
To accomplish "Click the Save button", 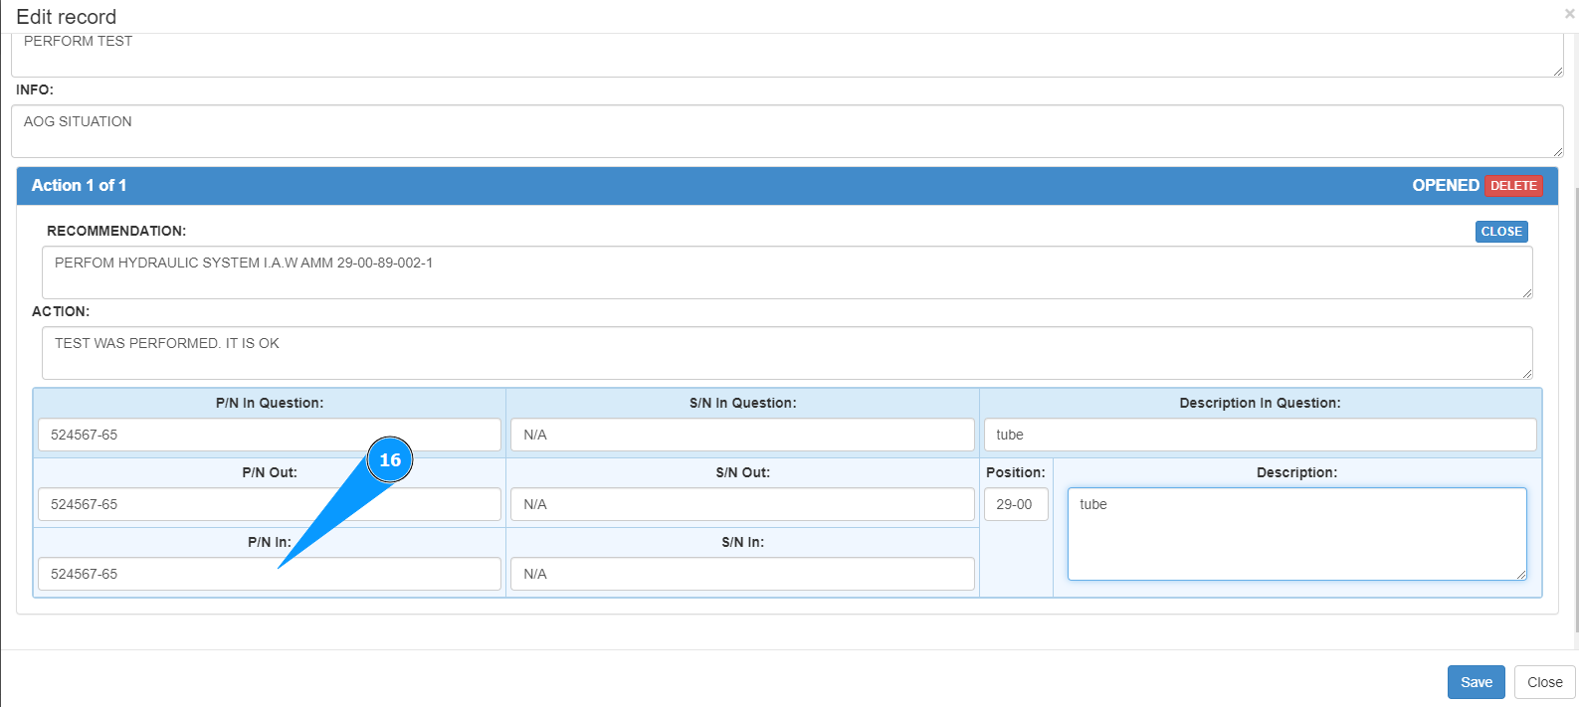I will click(1476, 682).
